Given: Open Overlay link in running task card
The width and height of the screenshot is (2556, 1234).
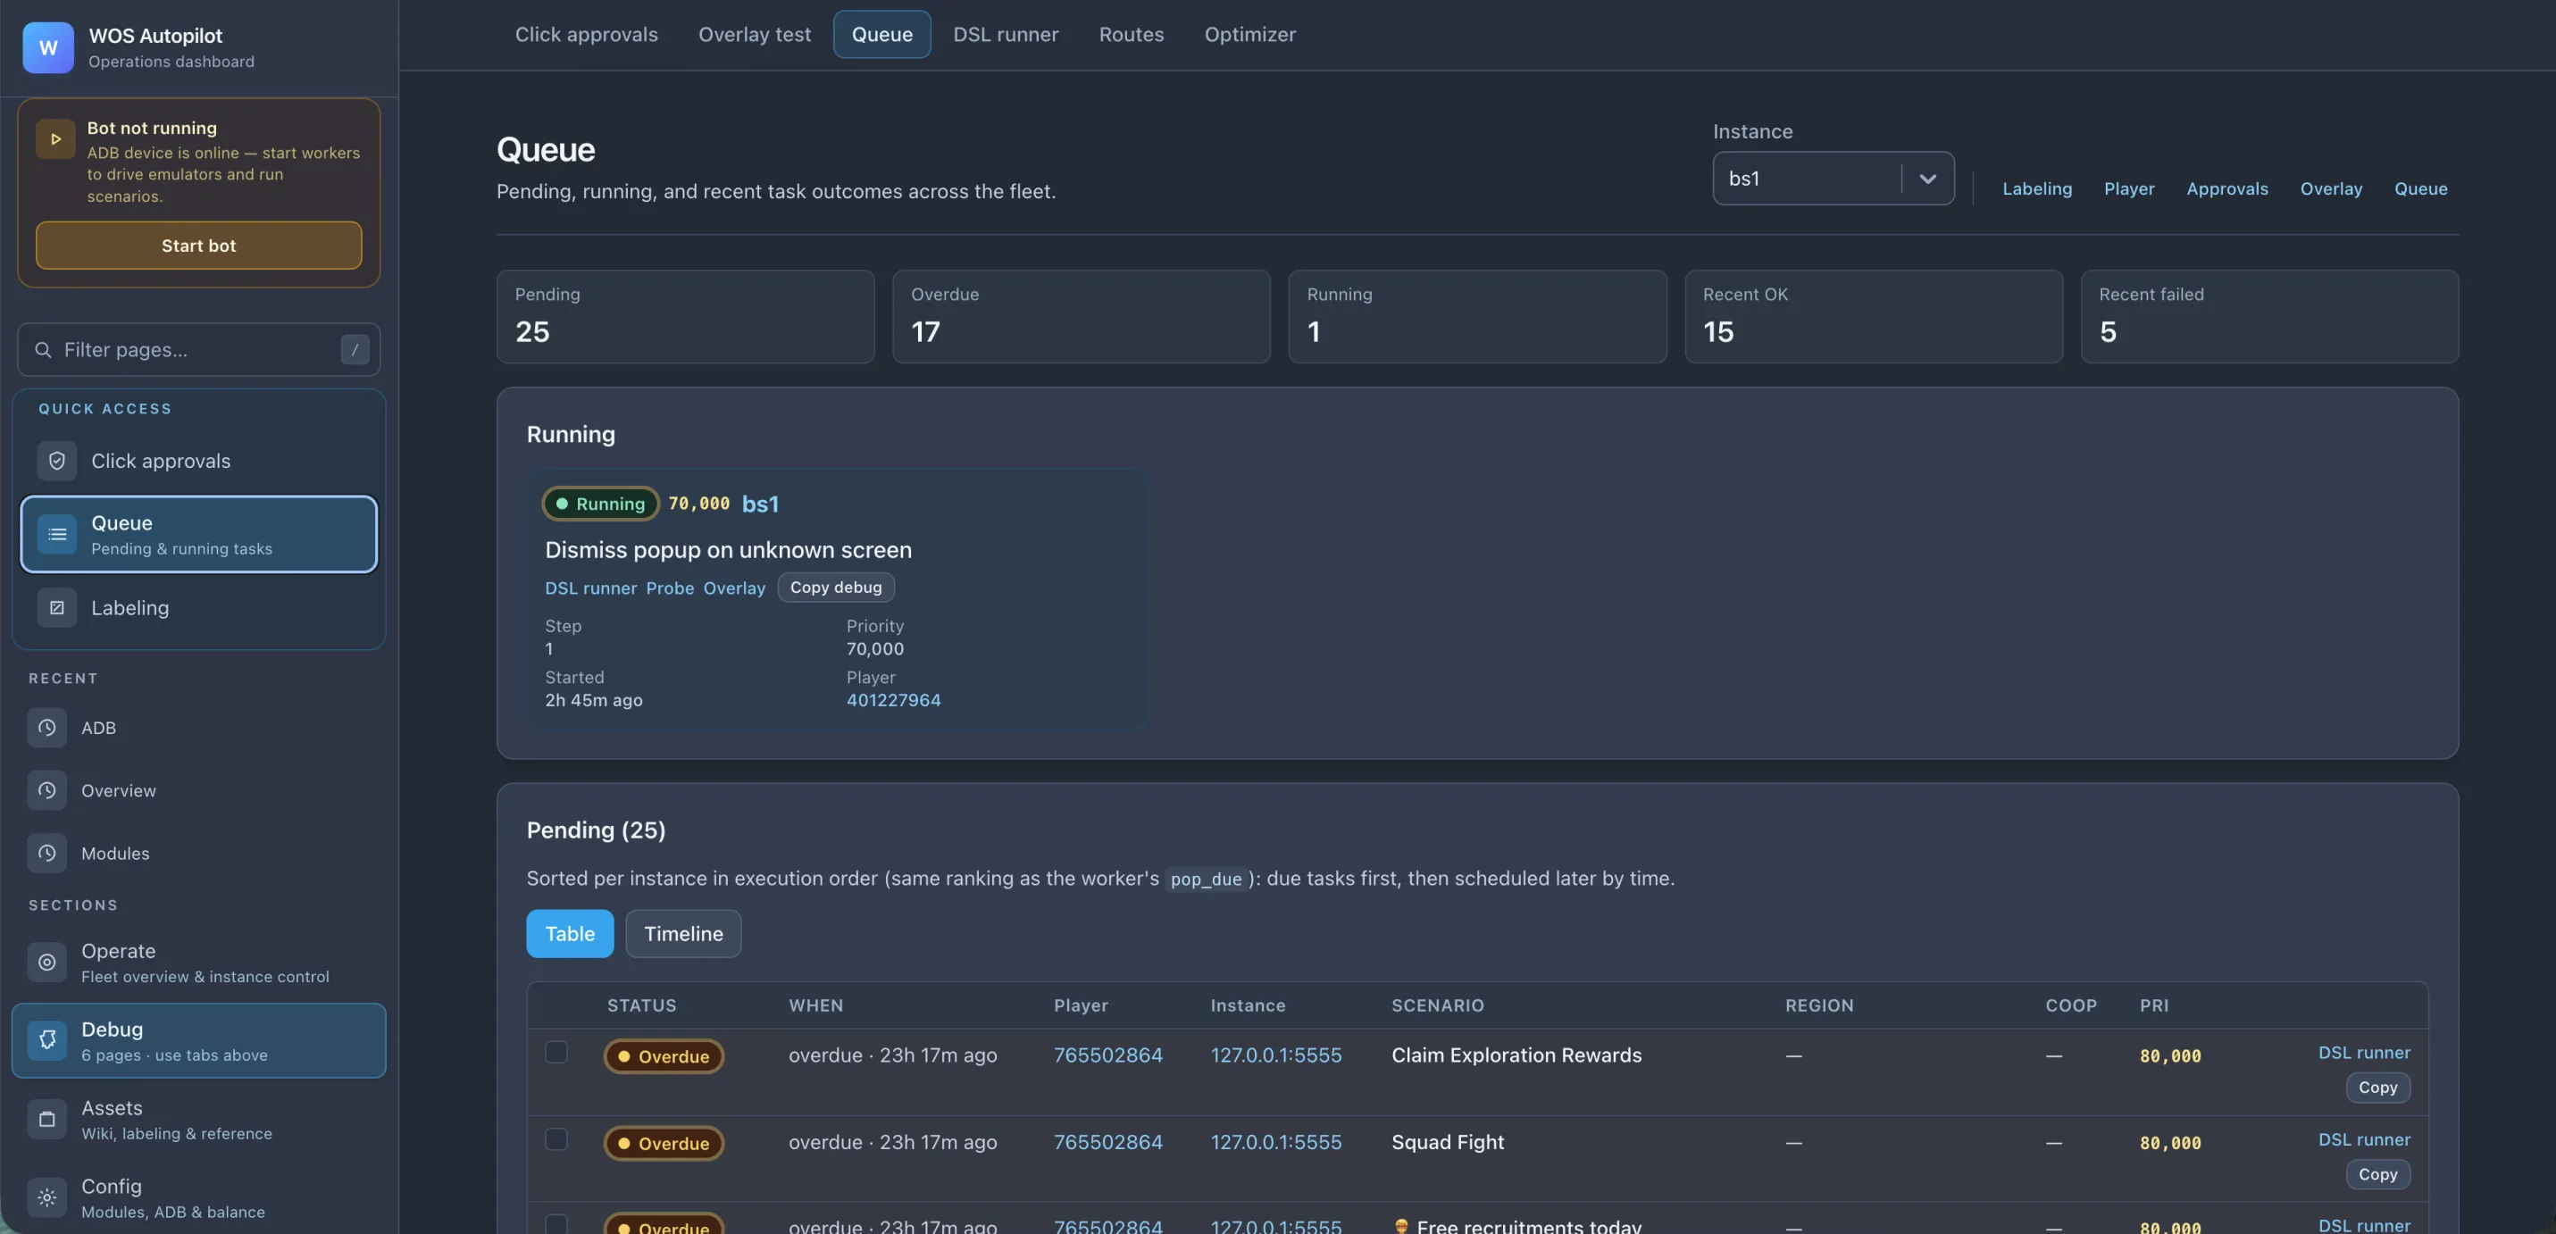Looking at the screenshot, I should pos(734,588).
